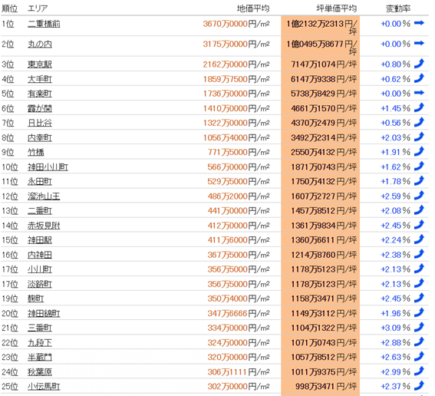Click the rising arrow icon in 東京駅 row

click(419, 64)
